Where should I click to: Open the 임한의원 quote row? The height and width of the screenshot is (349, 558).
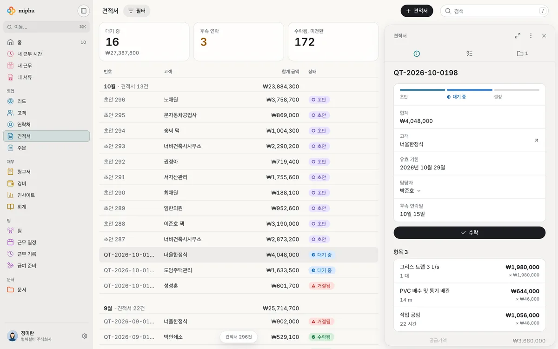tap(239, 208)
